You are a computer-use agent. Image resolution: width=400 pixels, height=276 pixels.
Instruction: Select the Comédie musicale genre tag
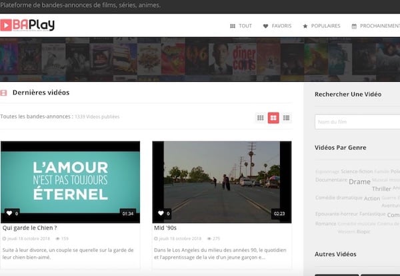357,224
